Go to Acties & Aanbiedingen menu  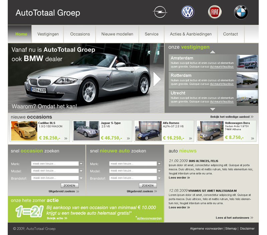pos(191,34)
